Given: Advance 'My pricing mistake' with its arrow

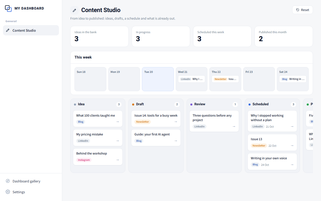Looking at the screenshot, I should point(118,141).
